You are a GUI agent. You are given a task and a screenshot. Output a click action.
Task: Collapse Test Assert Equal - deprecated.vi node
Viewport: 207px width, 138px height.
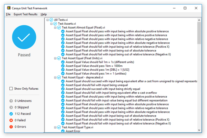[x=55, y=77]
